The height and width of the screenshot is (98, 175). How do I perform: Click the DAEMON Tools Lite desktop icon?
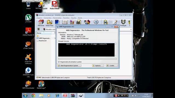tap(28, 72)
